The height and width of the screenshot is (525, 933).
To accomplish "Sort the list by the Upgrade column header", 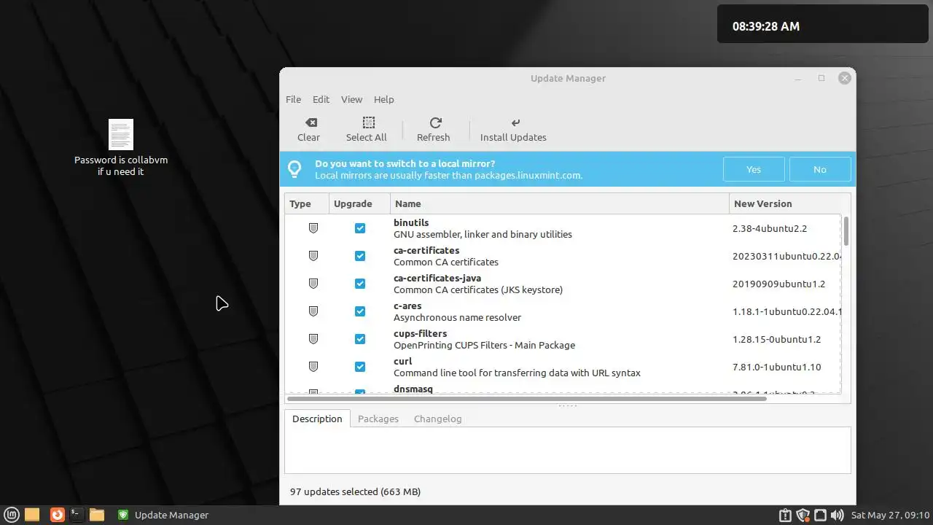I will pos(359,203).
